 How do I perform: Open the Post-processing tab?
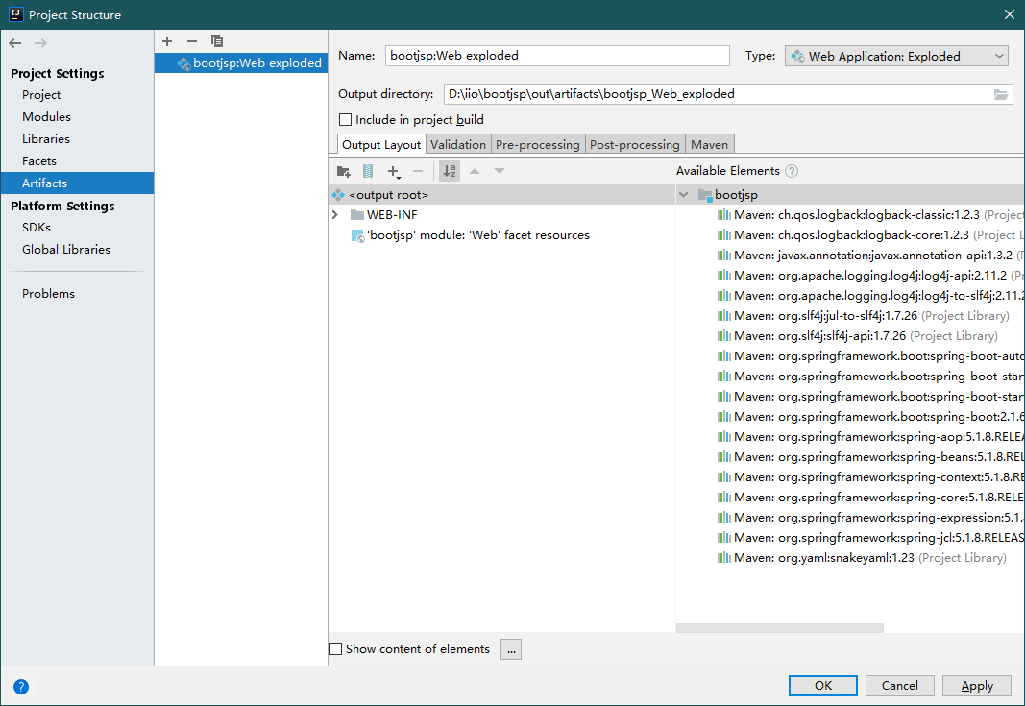[x=635, y=144]
